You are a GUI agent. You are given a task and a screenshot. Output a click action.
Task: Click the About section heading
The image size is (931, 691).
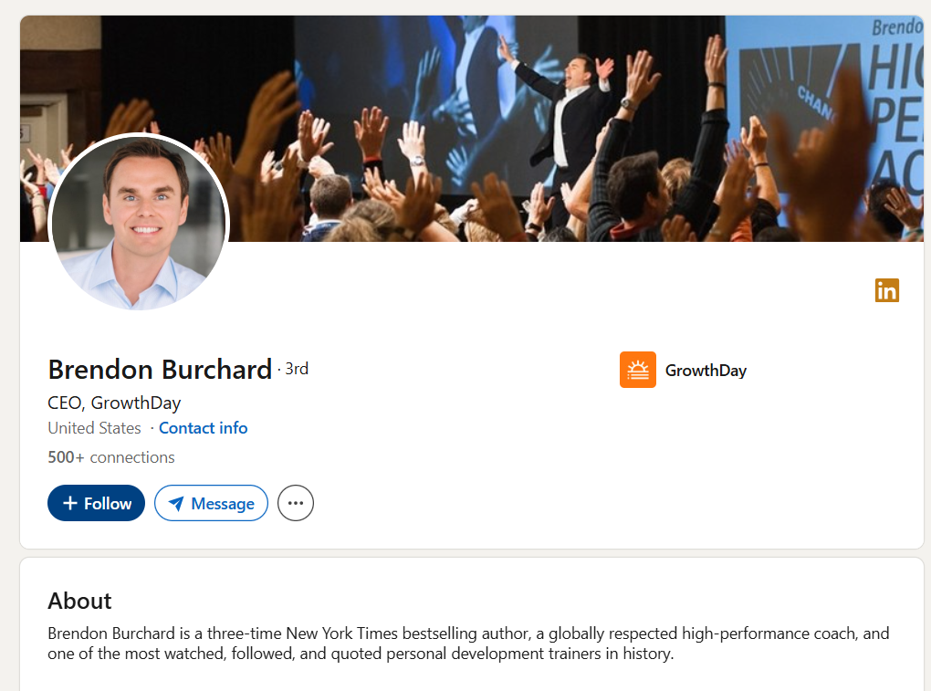pyautogui.click(x=79, y=601)
